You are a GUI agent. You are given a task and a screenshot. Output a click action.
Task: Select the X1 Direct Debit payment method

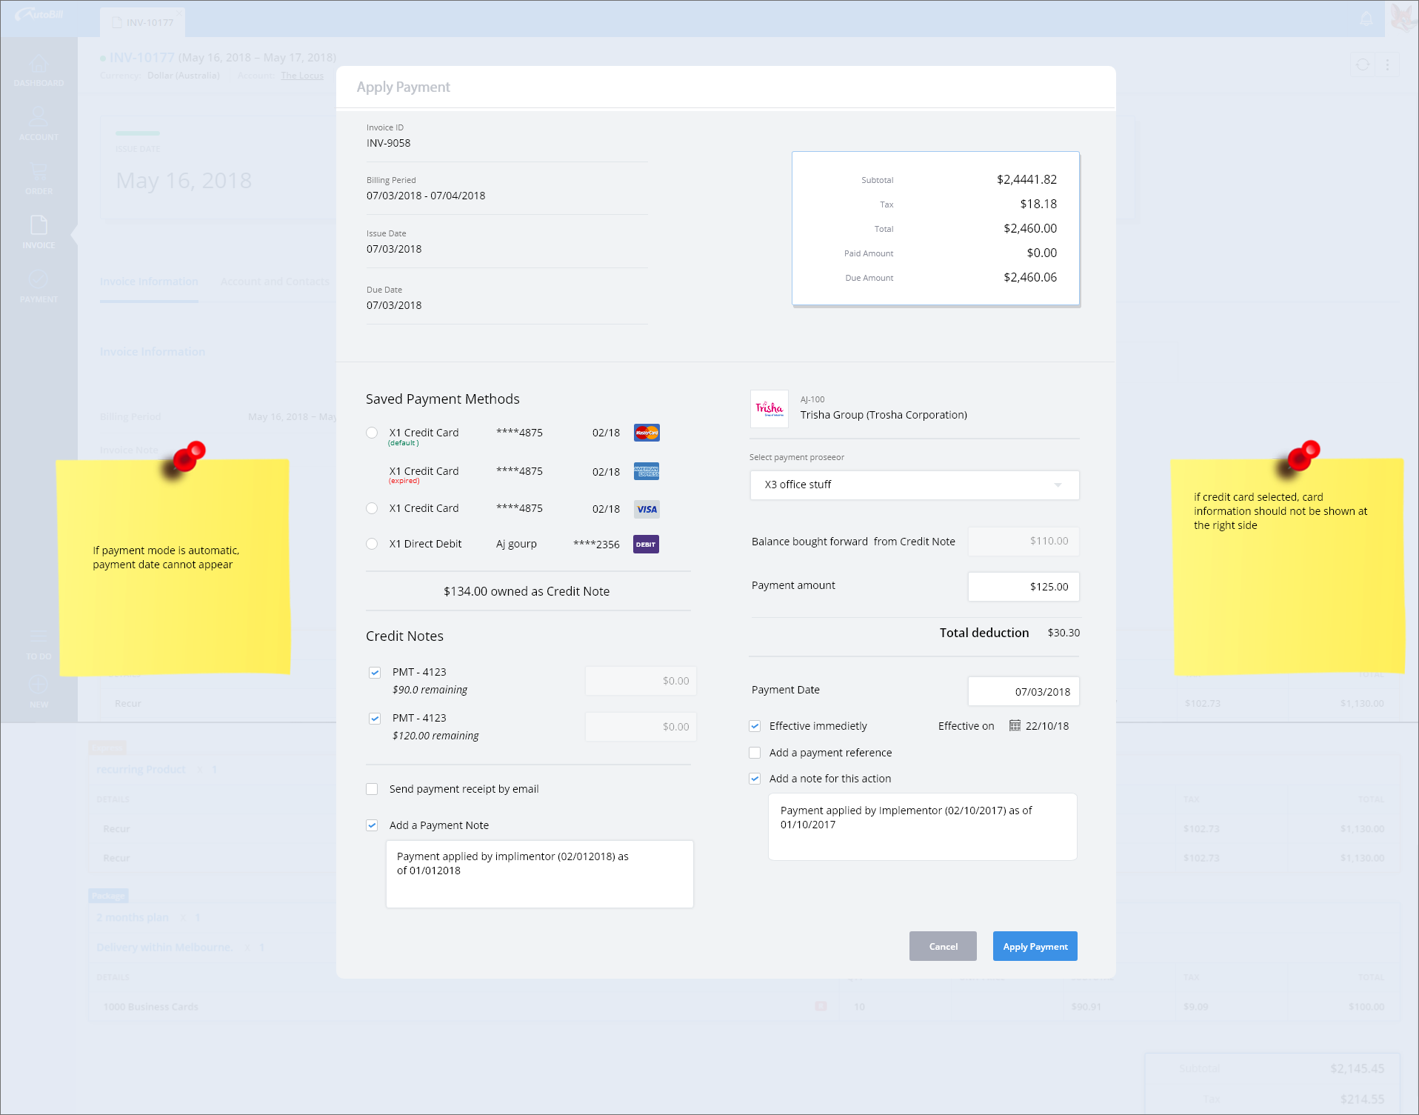point(372,545)
